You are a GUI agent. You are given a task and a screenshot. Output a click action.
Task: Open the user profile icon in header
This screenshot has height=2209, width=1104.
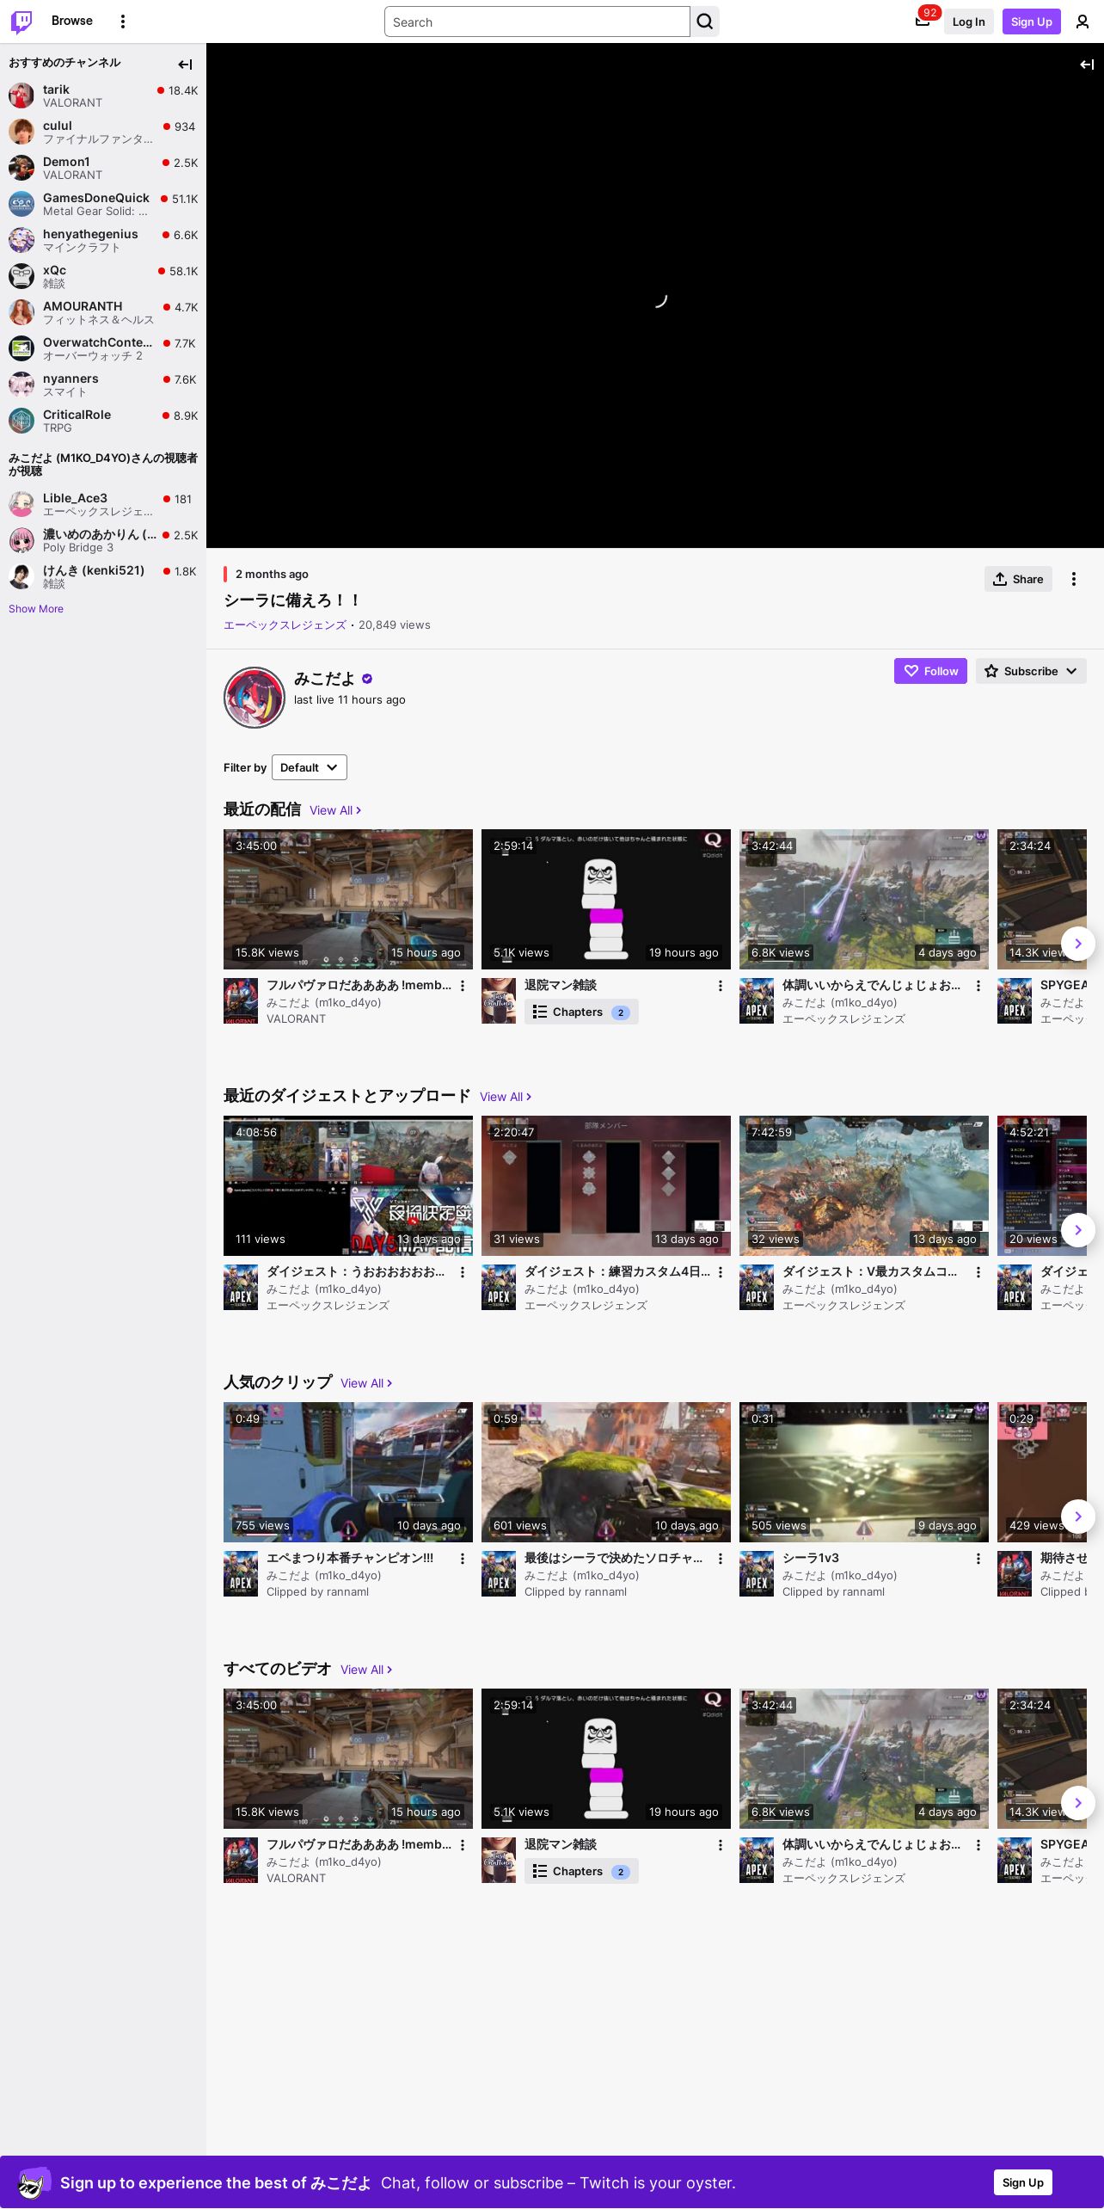[1083, 22]
